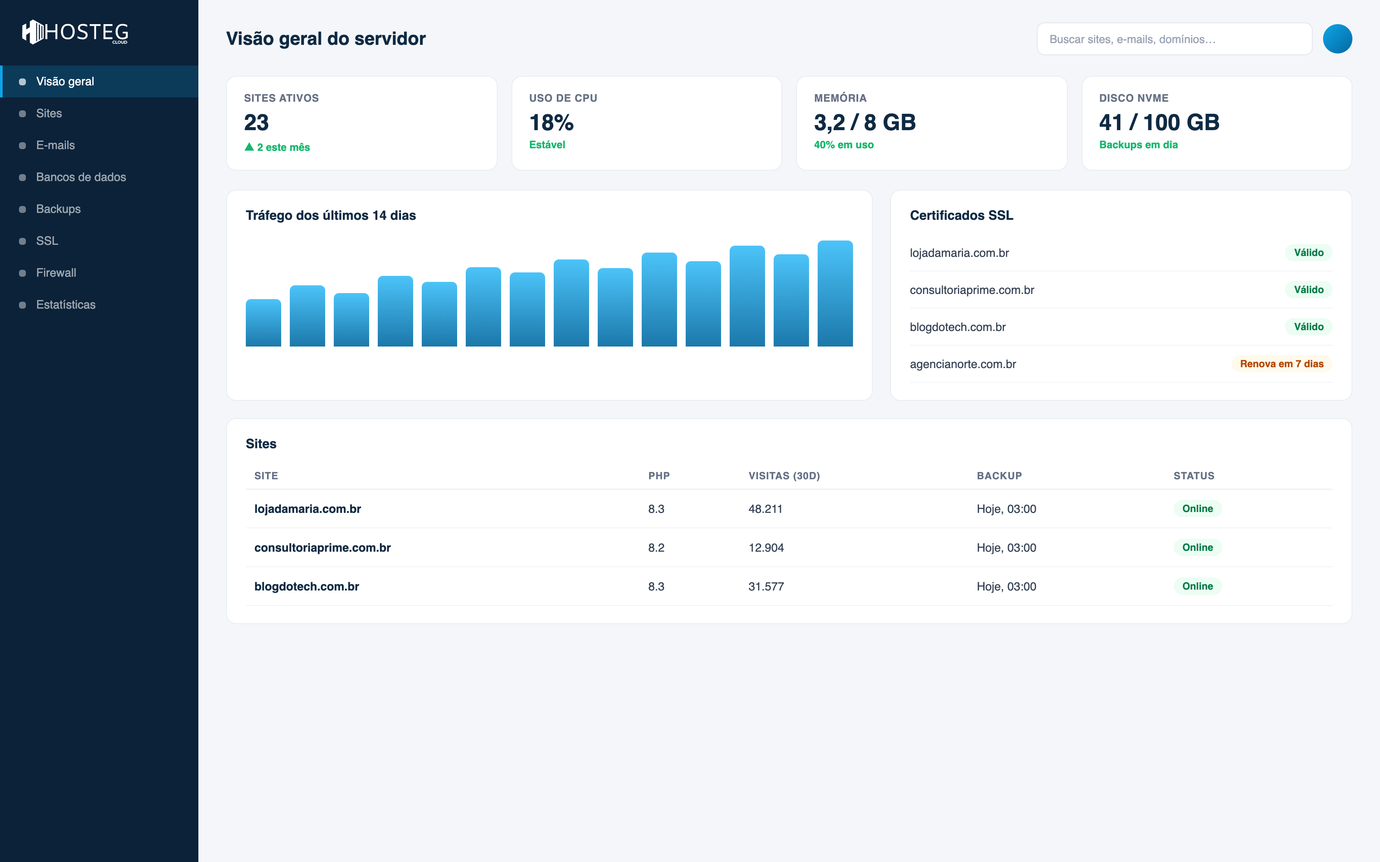
Task: Open Firewall settings from sidebar
Action: coord(99,273)
